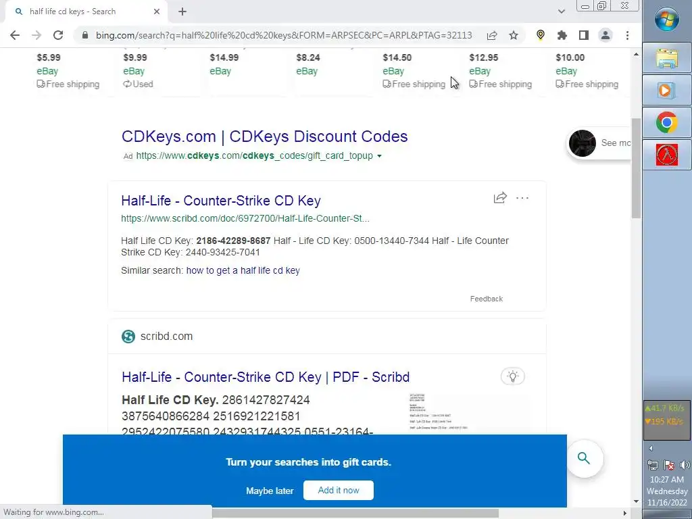Open a new browser tab
This screenshot has width=692, height=519.
tap(182, 11)
